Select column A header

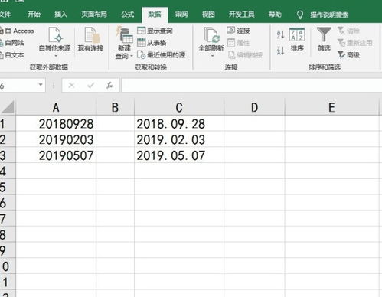tap(56, 107)
